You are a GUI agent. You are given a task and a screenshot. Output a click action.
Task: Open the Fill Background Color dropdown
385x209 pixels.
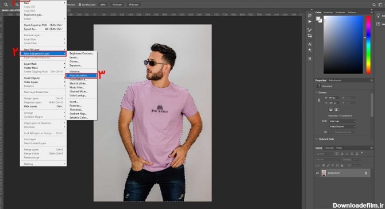tap(345, 132)
